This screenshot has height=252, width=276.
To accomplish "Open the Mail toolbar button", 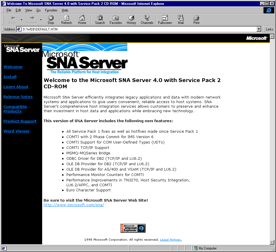I will pyautogui.click(x=181, y=20).
